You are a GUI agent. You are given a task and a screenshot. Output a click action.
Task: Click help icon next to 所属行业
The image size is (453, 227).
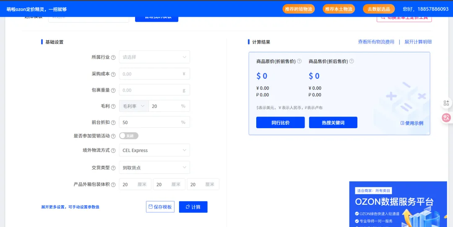tap(113, 57)
